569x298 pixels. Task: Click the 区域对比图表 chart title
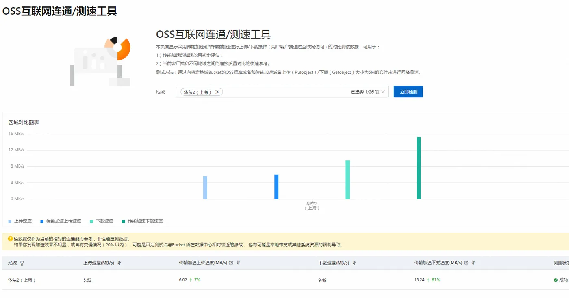pyautogui.click(x=24, y=122)
